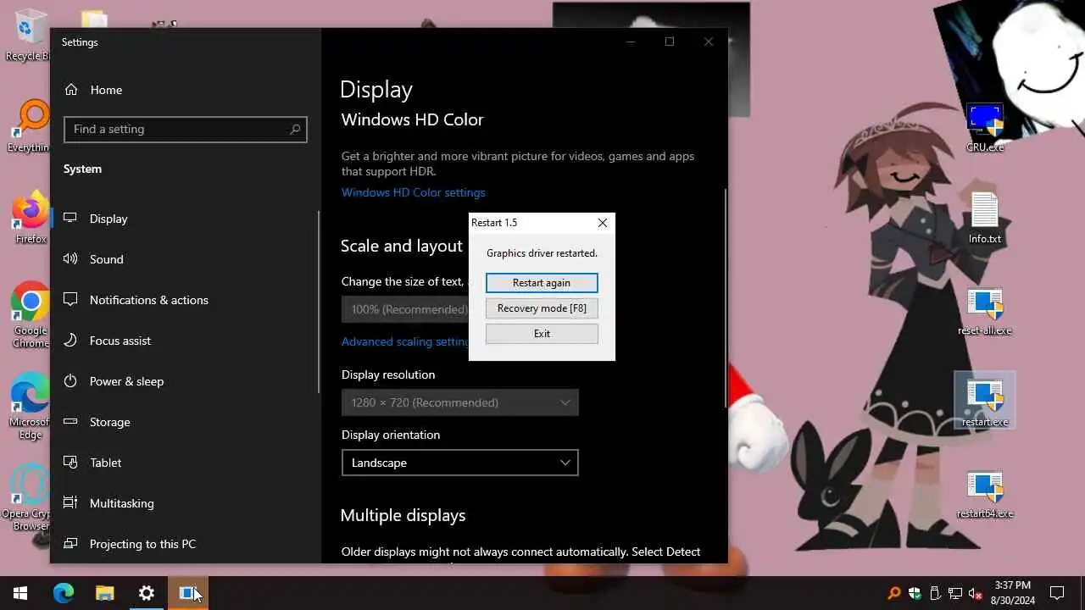Image resolution: width=1085 pixels, height=610 pixels.
Task: Open Multitasking settings
Action: (185, 503)
